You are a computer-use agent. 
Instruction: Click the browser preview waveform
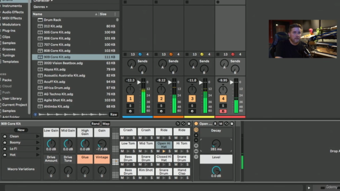(73, 115)
